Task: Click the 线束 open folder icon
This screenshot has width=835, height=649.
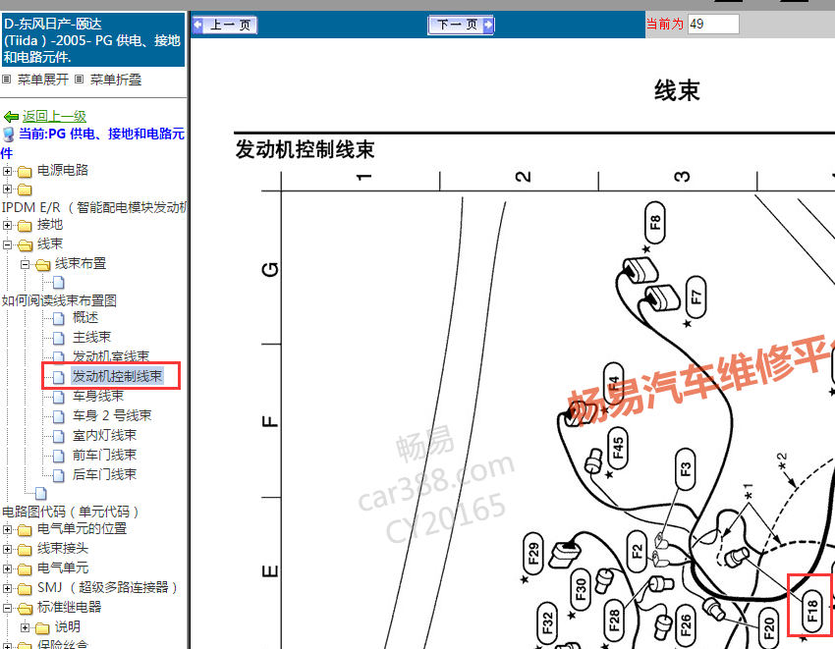Action: point(25,245)
